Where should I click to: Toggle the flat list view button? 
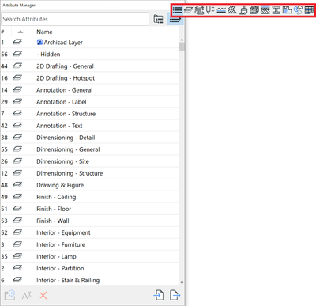pos(175,20)
